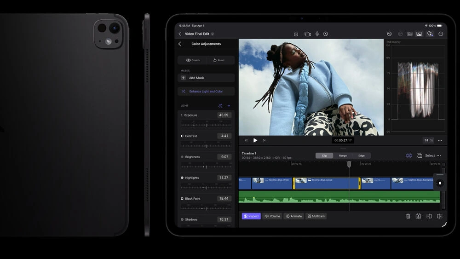Undo the last edit
460x259 pixels.
point(389,34)
